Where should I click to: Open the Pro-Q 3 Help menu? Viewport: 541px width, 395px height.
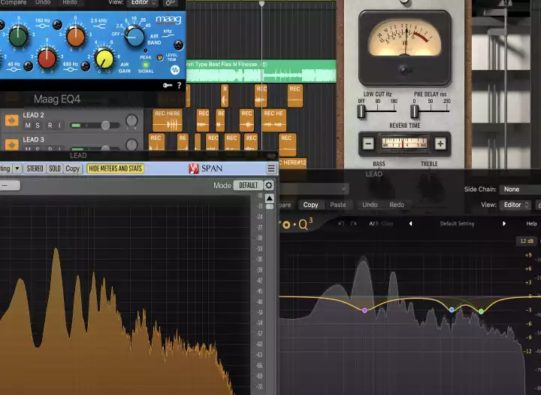(531, 223)
